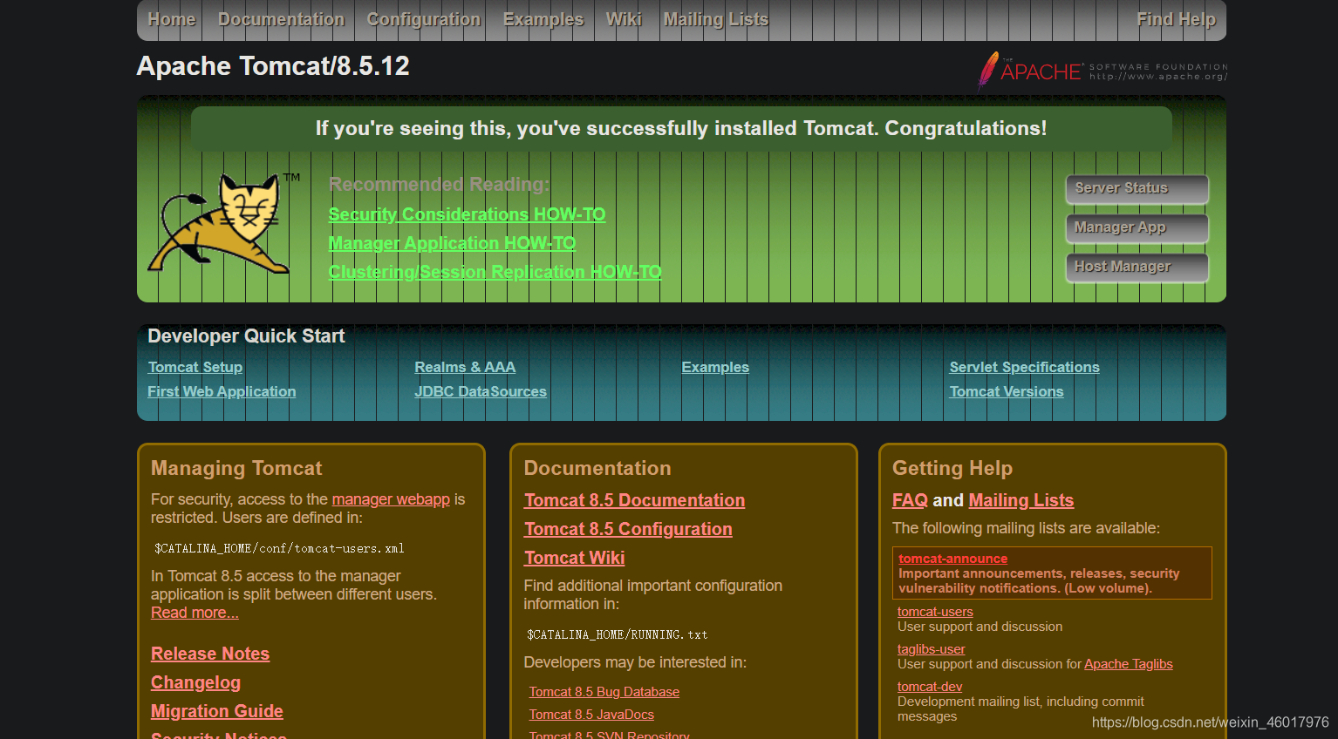Open the tomcat-users mailing list link
Screen dimensions: 1338x739
coord(935,612)
